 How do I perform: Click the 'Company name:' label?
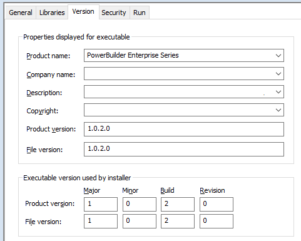(x=51, y=74)
